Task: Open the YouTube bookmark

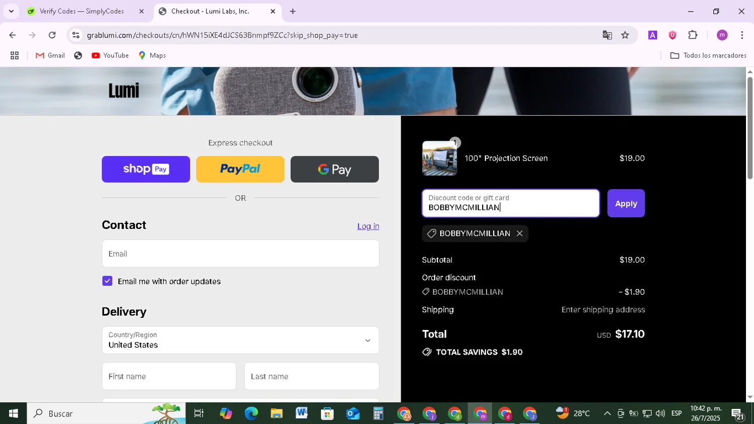Action: 110,55
